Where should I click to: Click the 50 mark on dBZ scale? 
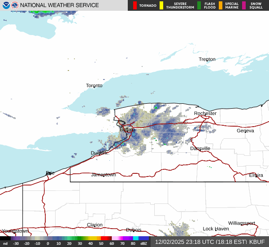click(101, 243)
